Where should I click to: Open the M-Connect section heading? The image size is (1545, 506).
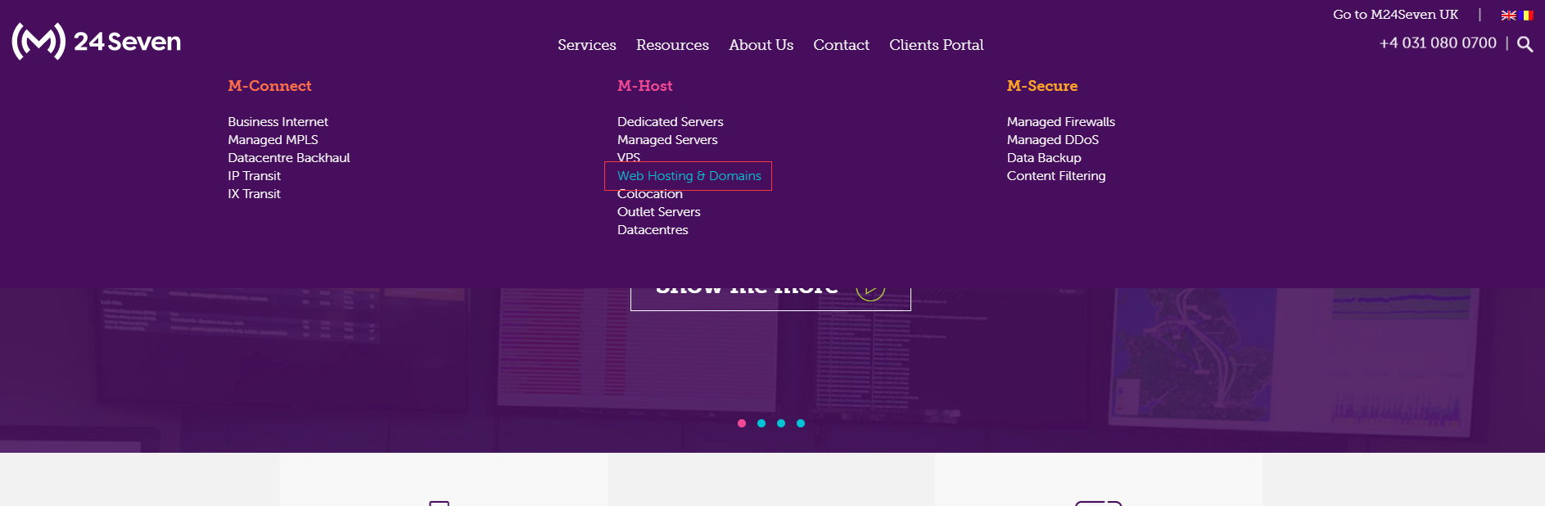pyautogui.click(x=269, y=86)
